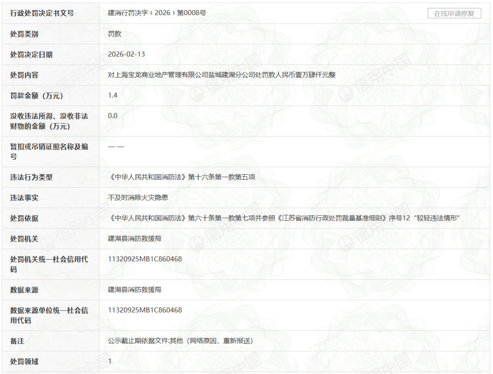Image resolution: width=493 pixels, height=374 pixels.
Task: Select credit code in the 处罚机关统一社会信用代码 row
Action: tap(145, 259)
